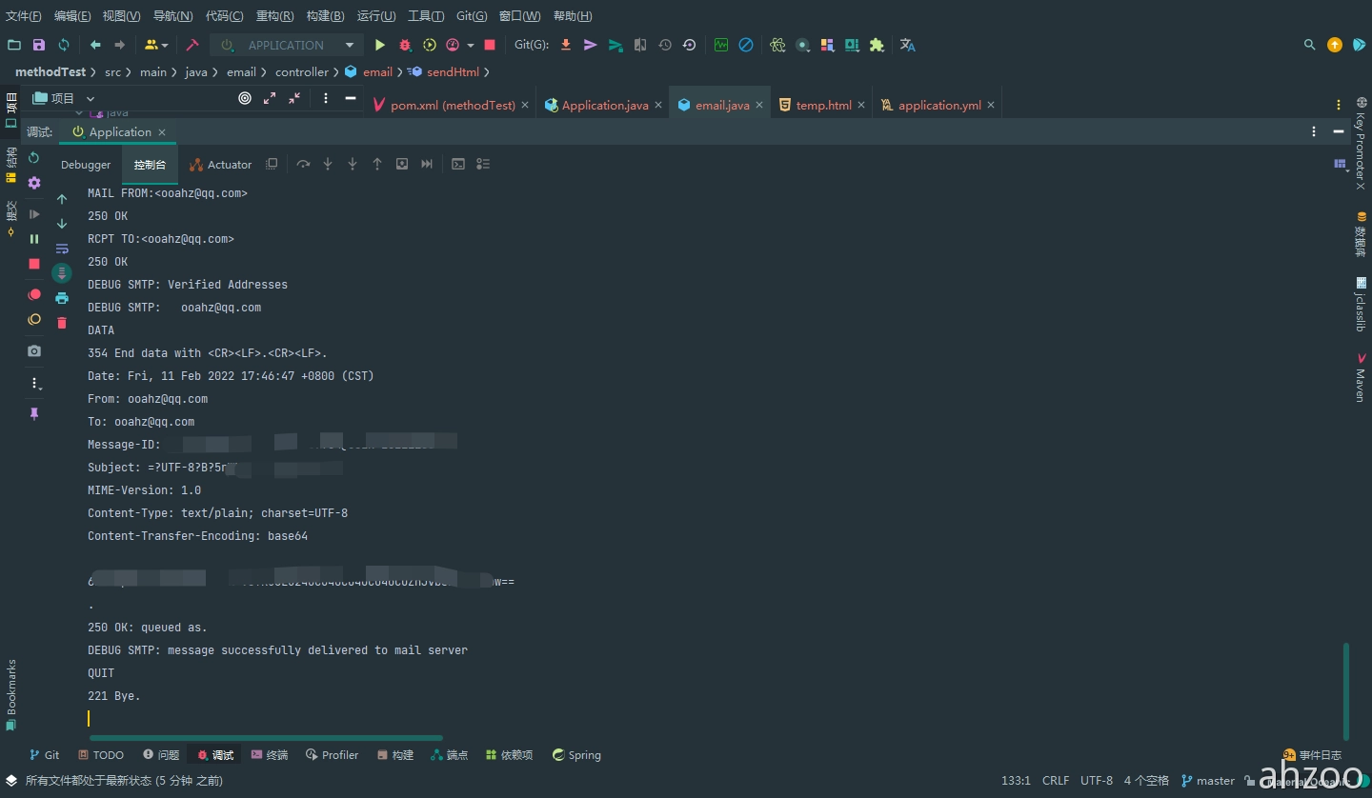Click the Debug bug icon in toolbar
This screenshot has width=1372, height=798.
405,45
